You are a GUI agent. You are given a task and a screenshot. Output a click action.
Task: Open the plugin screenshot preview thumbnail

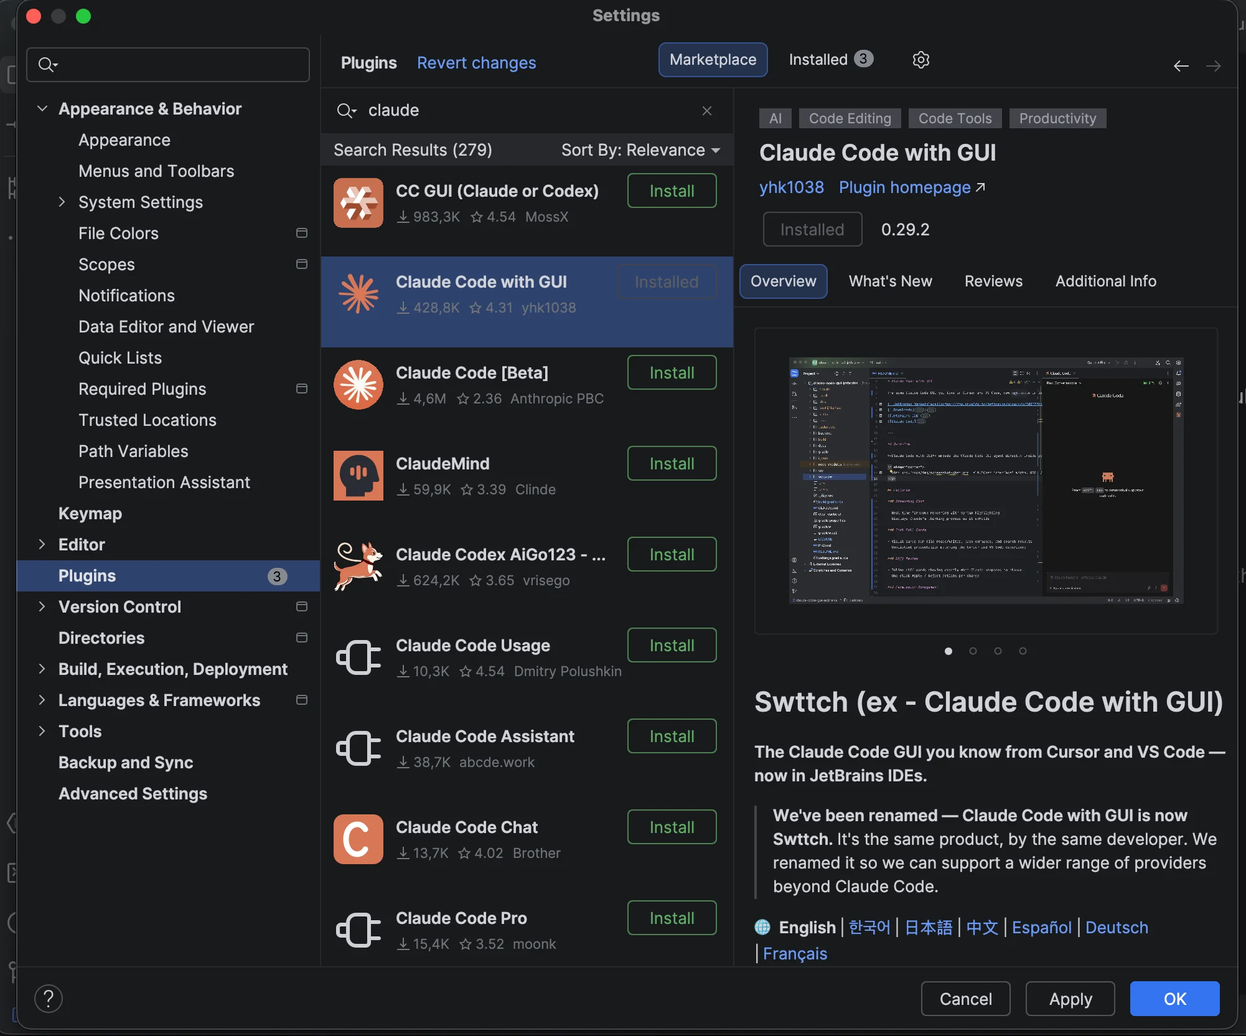coord(986,481)
